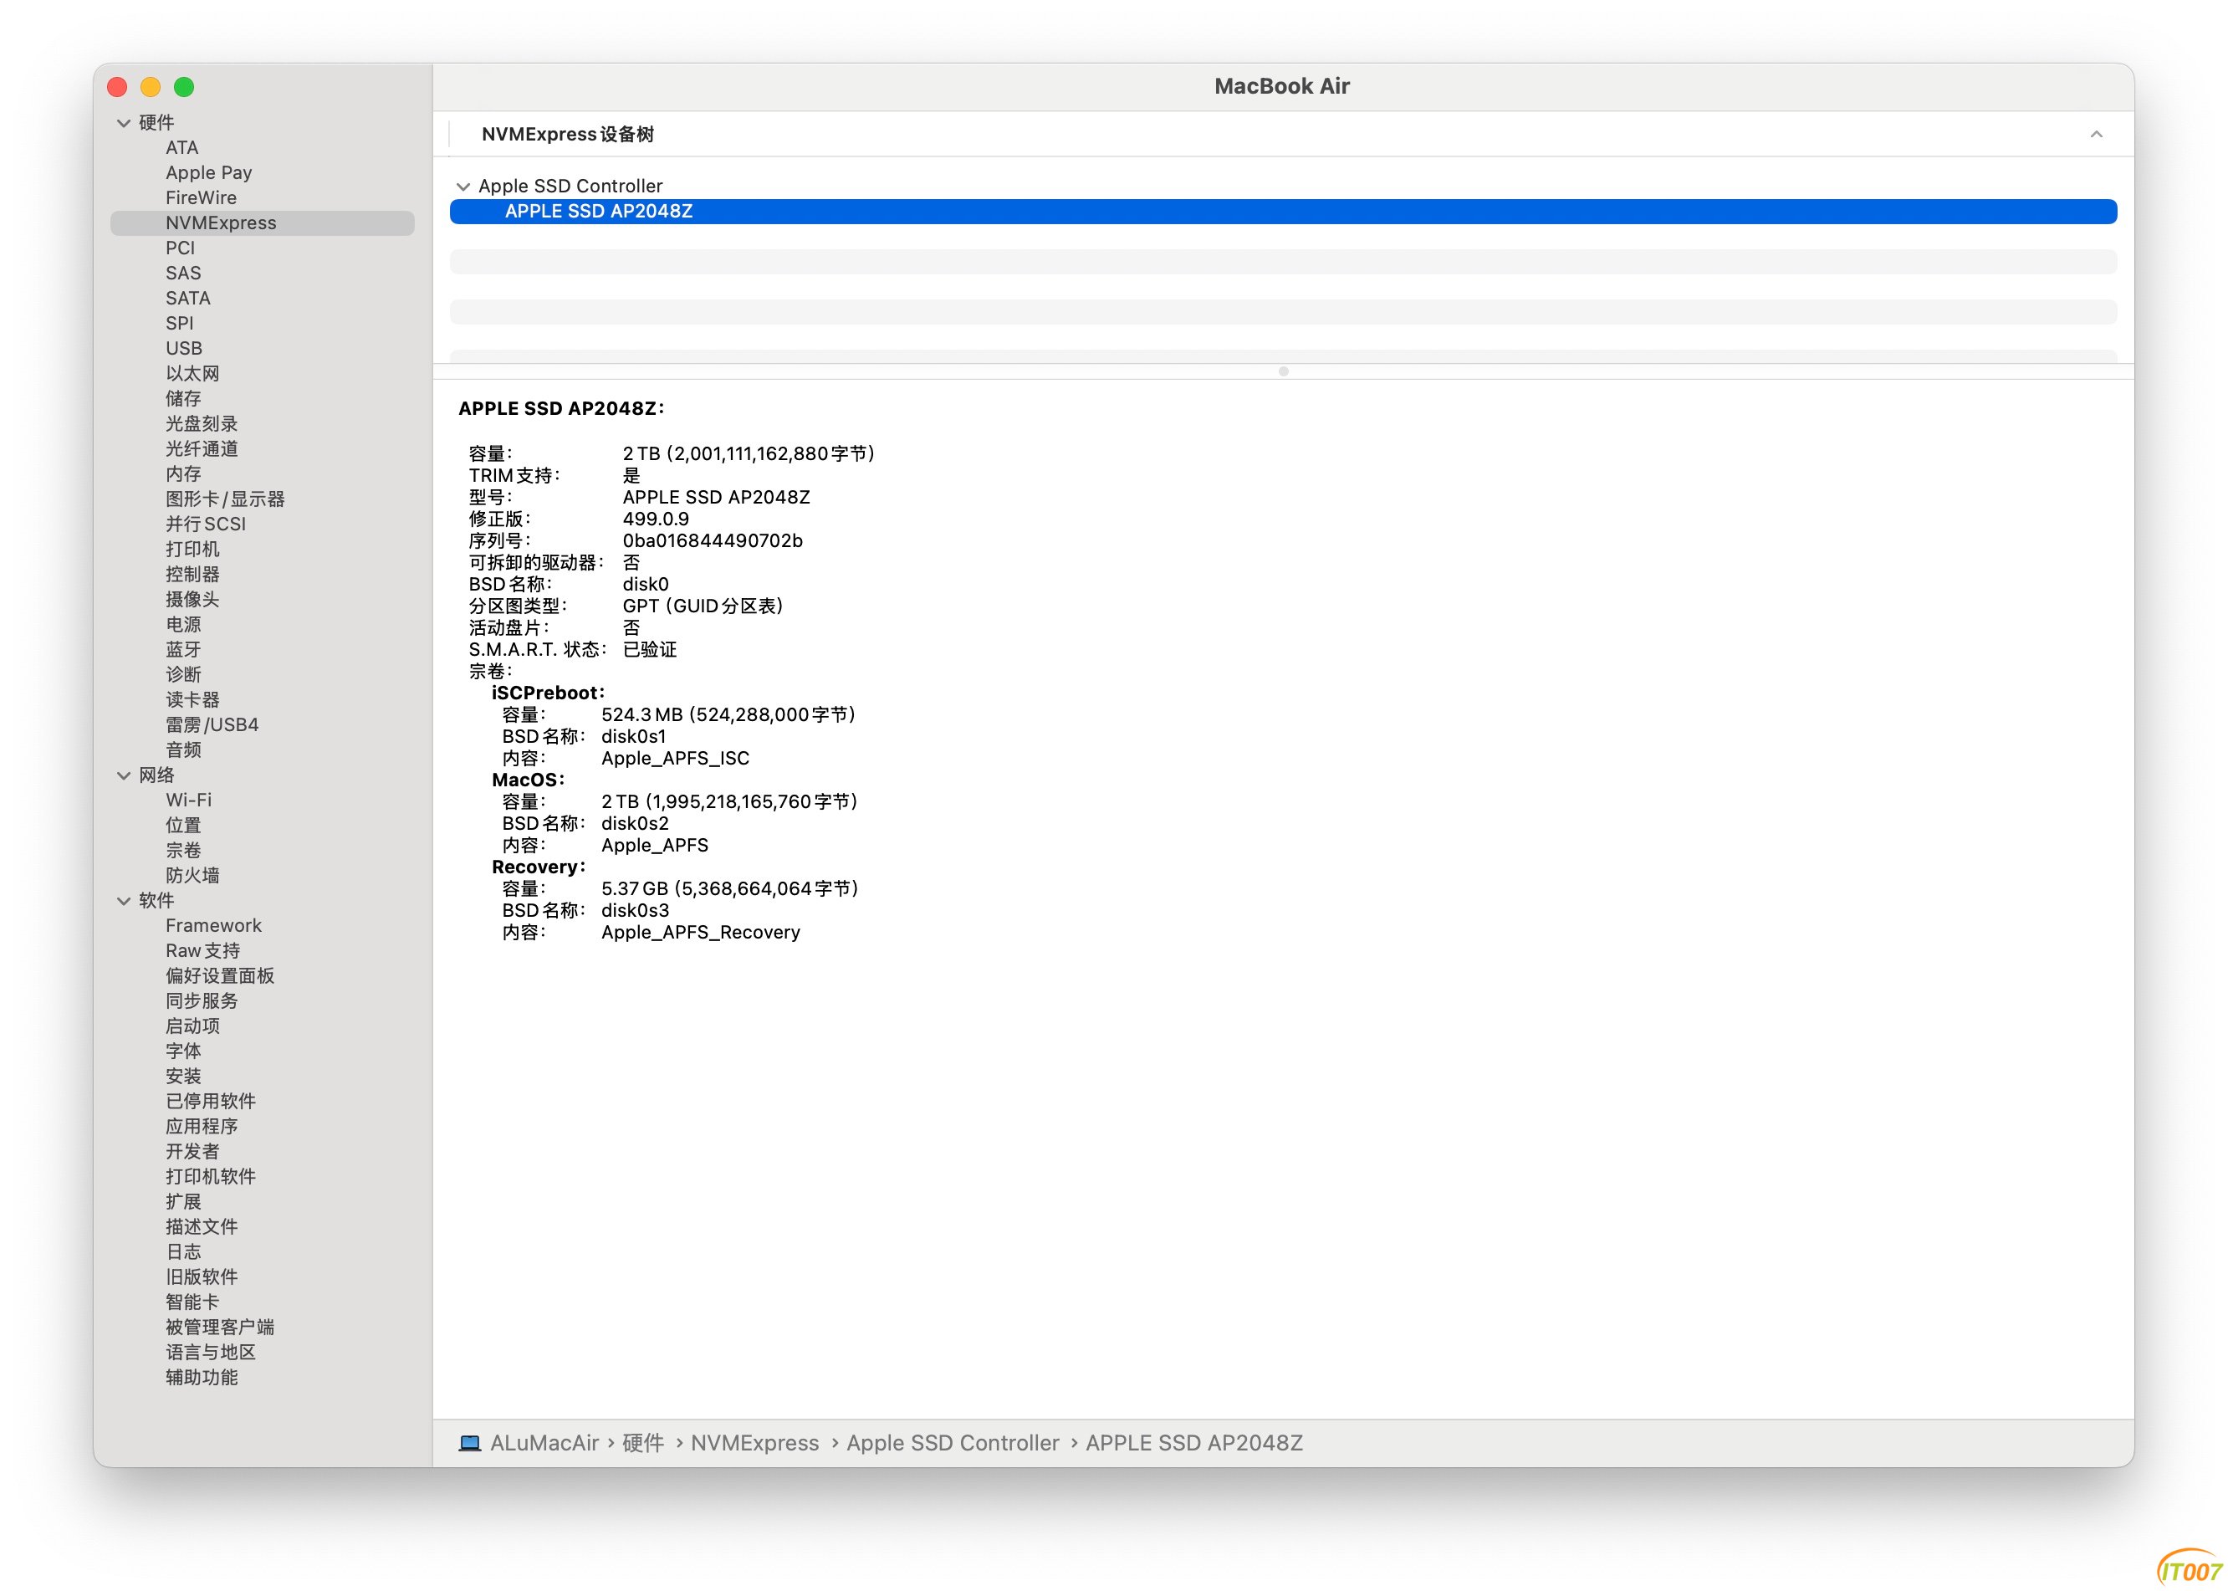This screenshot has width=2228, height=1591.
Task: Click the laptop icon in the path bar
Action: click(470, 1443)
